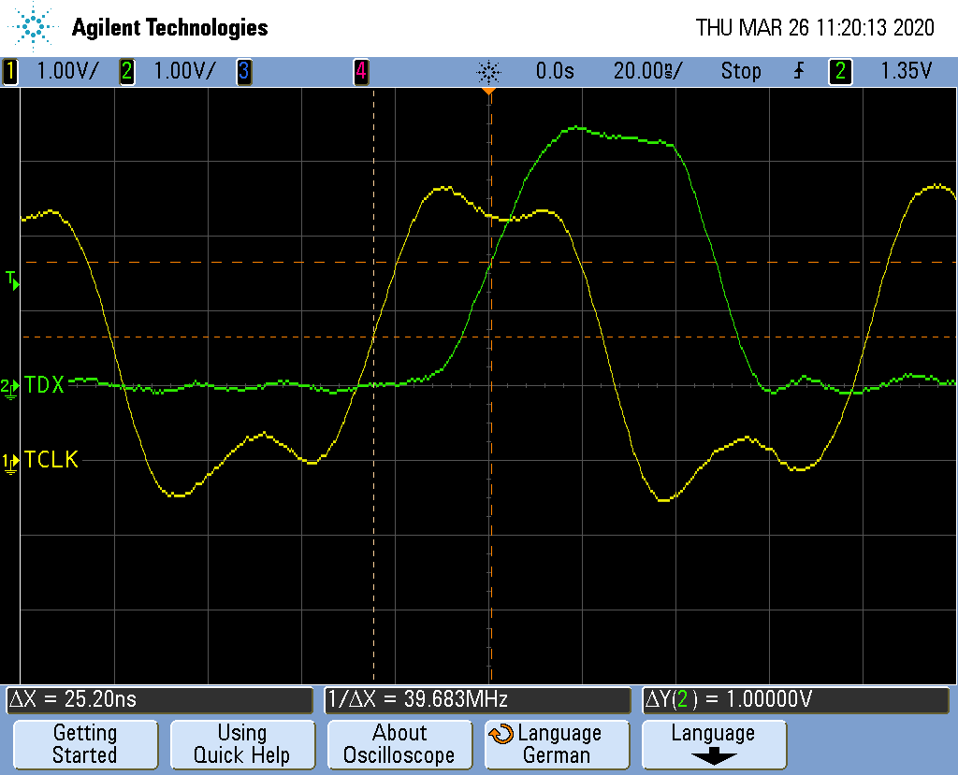Click the 20.00 ns/div timebase setting

click(647, 71)
